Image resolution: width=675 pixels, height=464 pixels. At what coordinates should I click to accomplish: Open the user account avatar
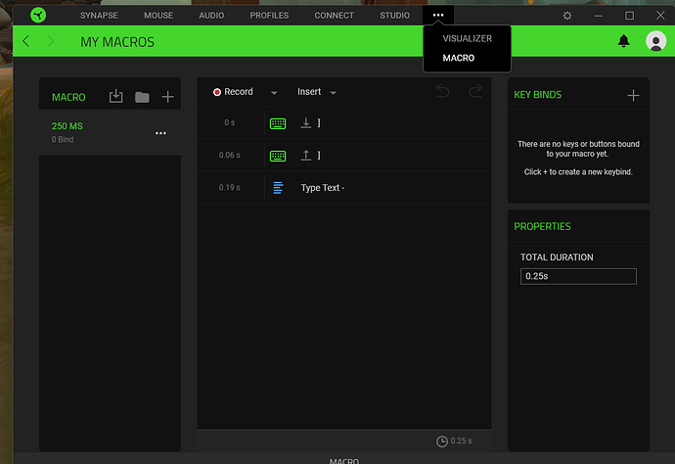pos(655,41)
